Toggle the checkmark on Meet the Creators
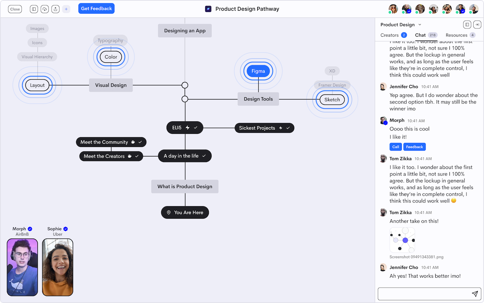 pos(137,156)
